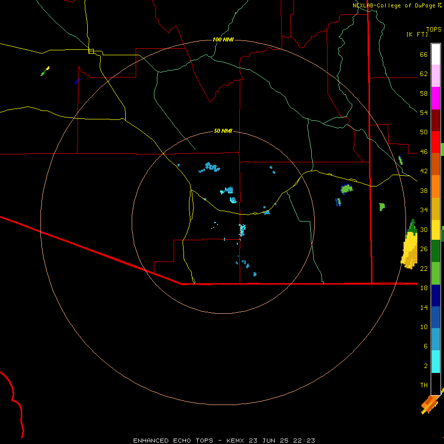Click the ENHANCED ECHO TOPS caption text
The width and height of the screenshot is (444, 444).
(x=173, y=441)
